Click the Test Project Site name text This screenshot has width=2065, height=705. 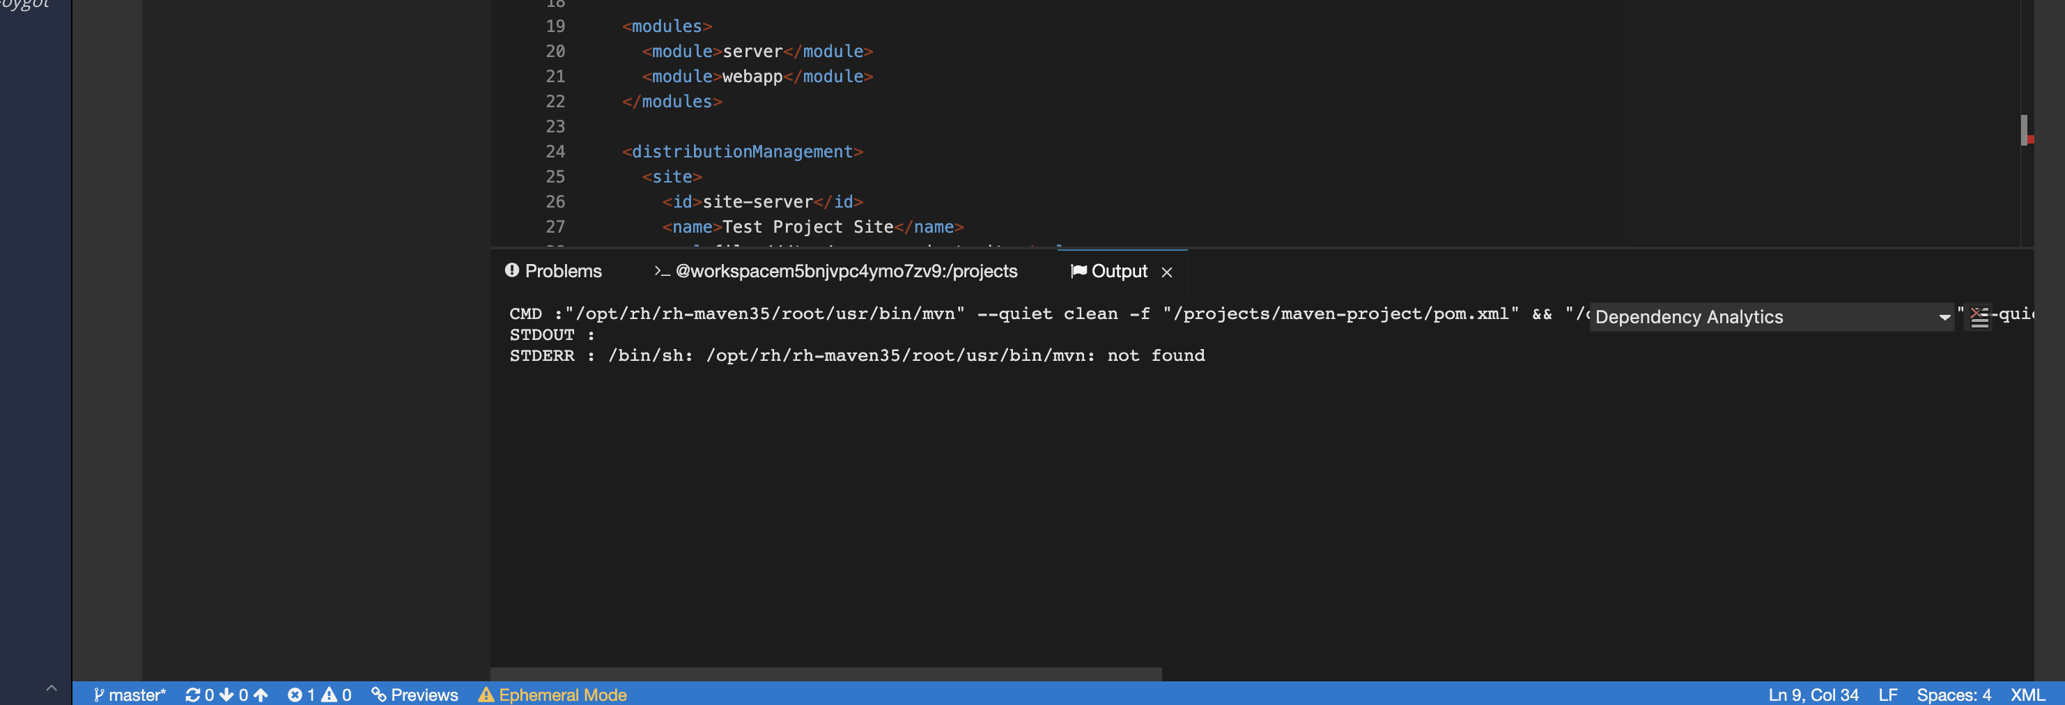click(807, 226)
